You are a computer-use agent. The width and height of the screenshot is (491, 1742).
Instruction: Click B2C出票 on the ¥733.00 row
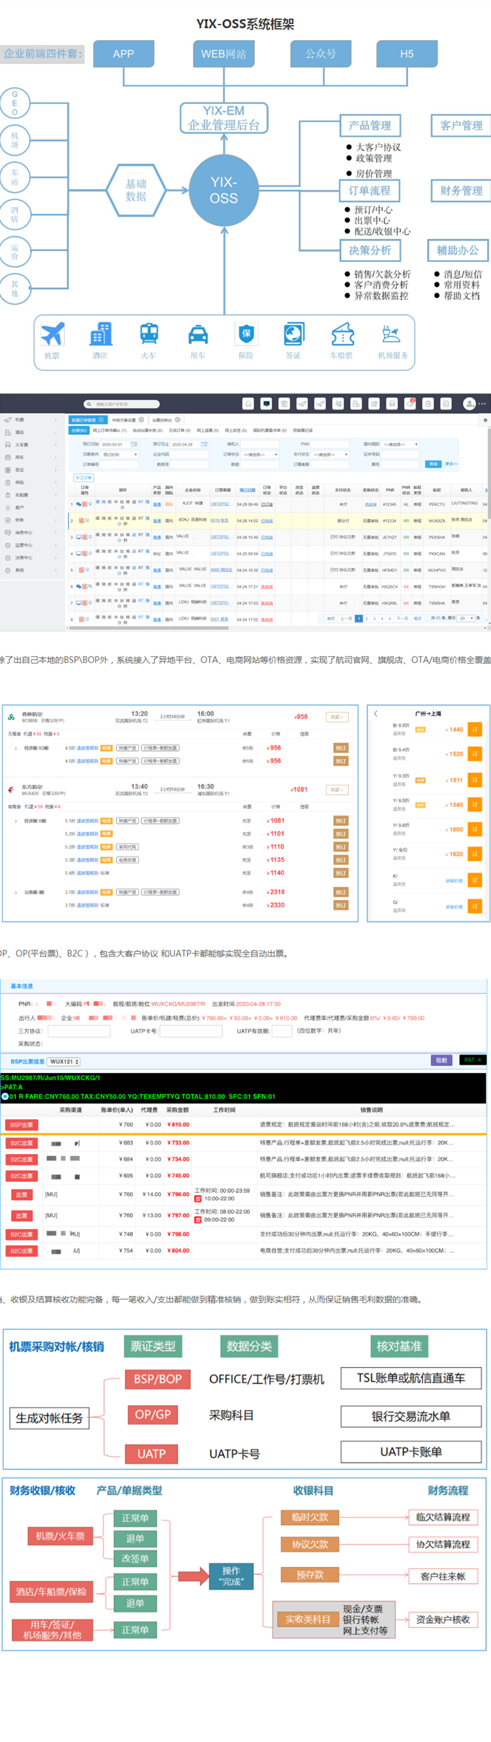[x=22, y=1143]
